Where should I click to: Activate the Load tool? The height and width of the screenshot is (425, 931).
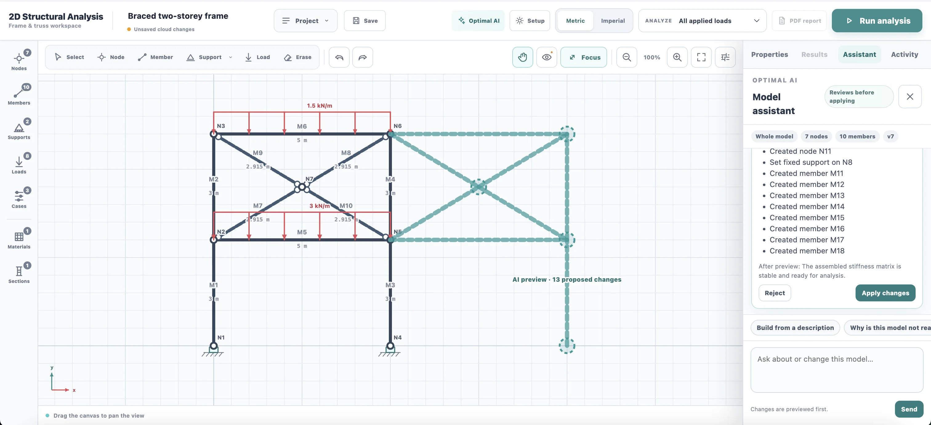pos(258,57)
